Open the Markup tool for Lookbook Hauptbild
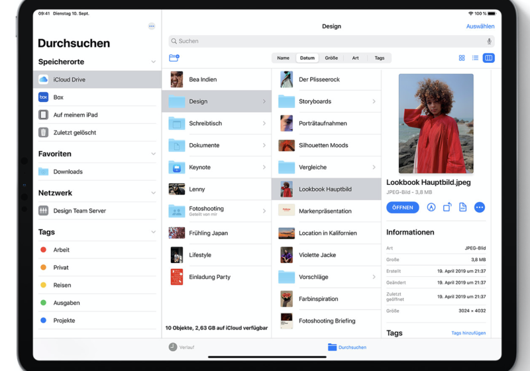Viewport: 530px width, 371px height. click(x=431, y=207)
